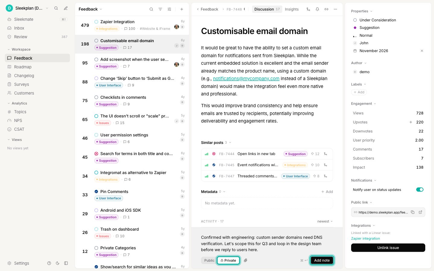Copy the public link URL
434x271 pixels.
tap(413, 212)
